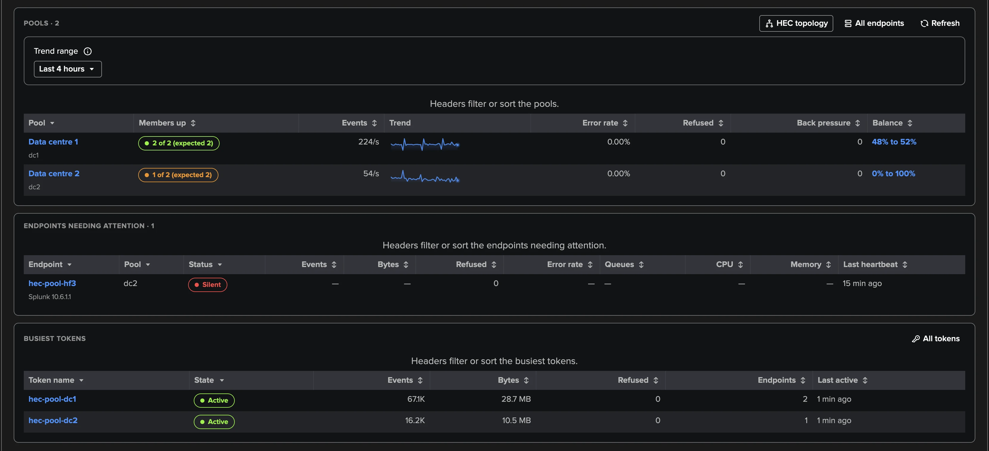View Data centre 2 trend sparkline
The height and width of the screenshot is (451, 989).
(425, 177)
